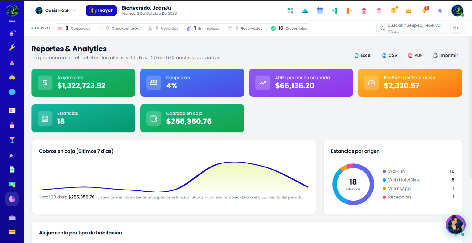Select the Reports pie chart sidebar item
472x243 pixels.
pyautogui.click(x=12, y=199)
